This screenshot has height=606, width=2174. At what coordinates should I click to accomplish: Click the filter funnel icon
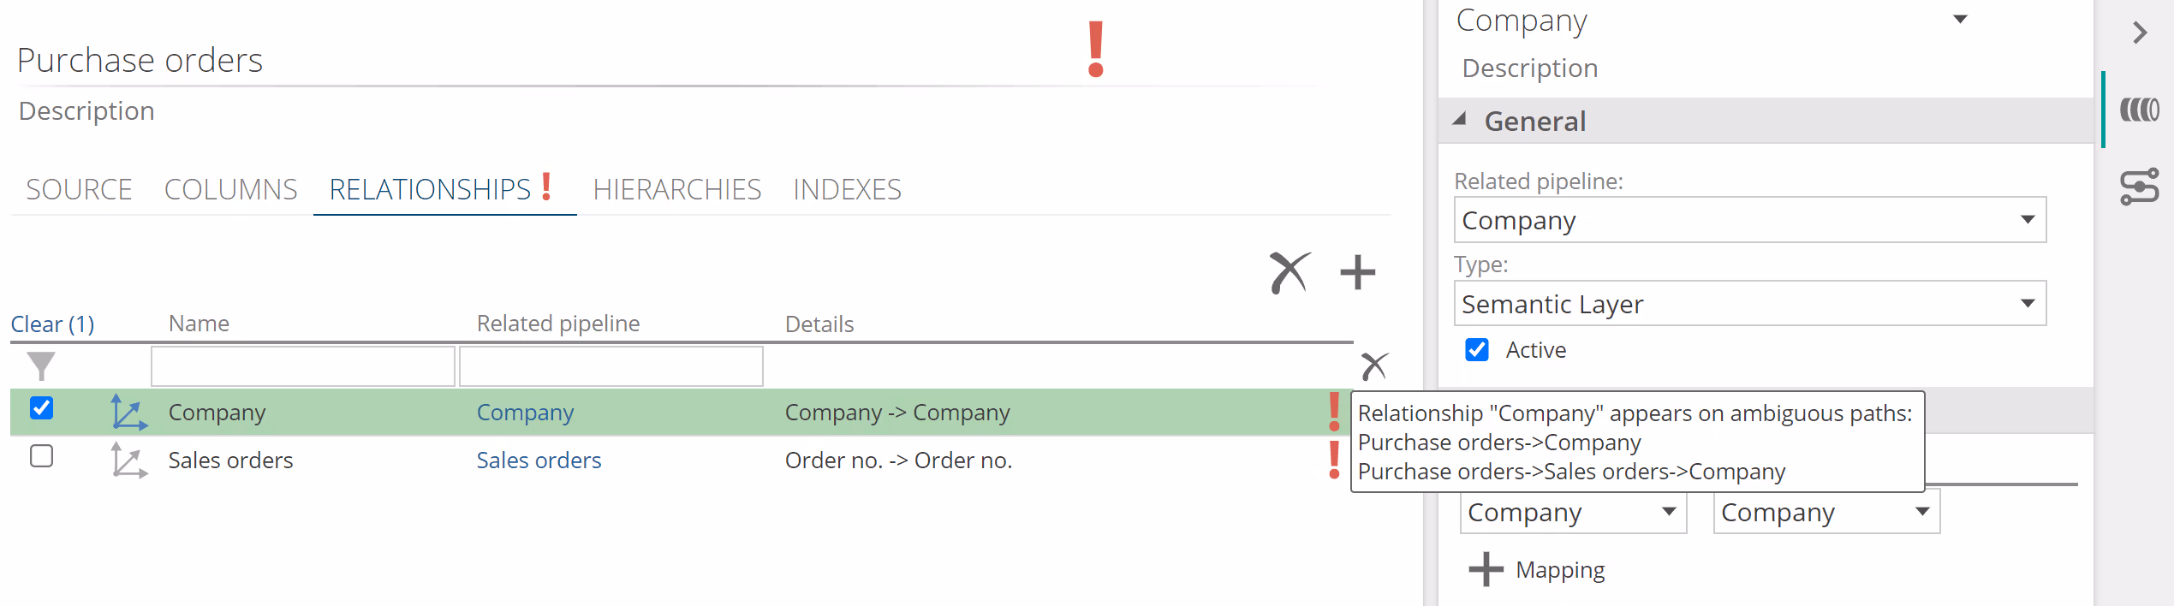pos(40,366)
